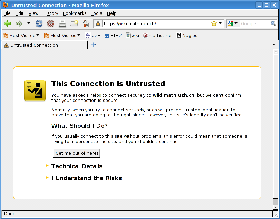The image size is (280, 219).
Task: Click the warning site identity icon
Action: (x=98, y=23)
